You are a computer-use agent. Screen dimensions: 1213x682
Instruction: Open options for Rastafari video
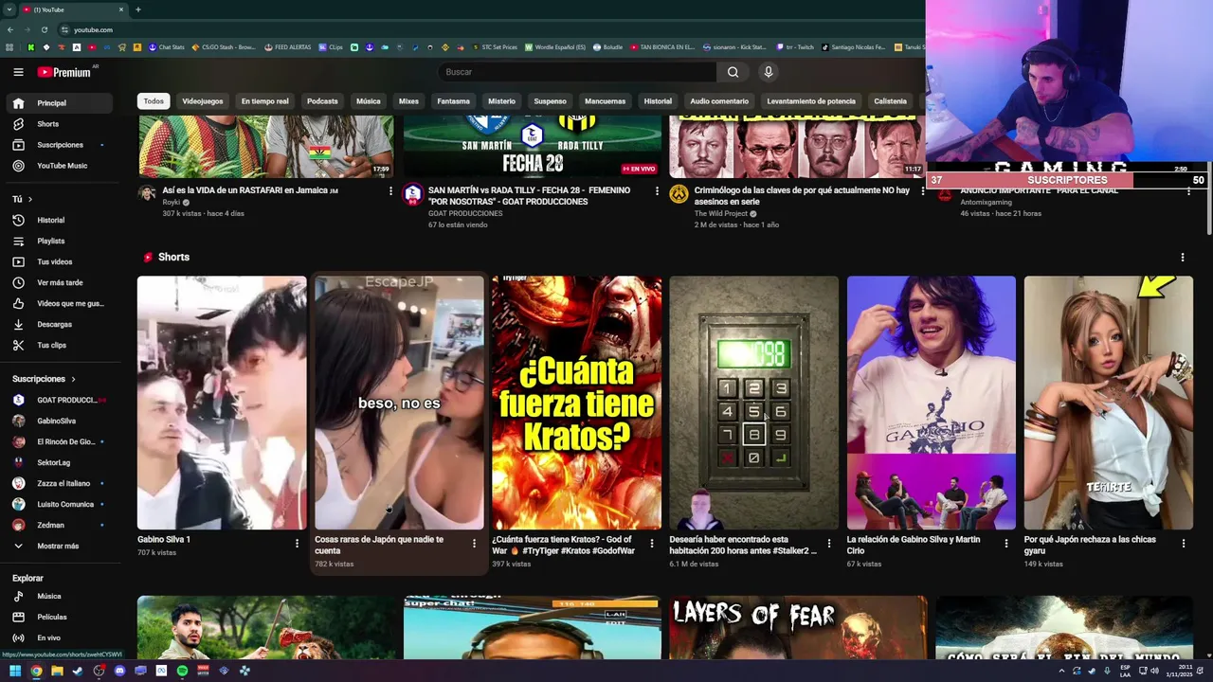pyautogui.click(x=390, y=191)
